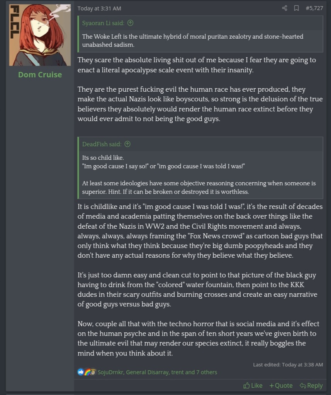This screenshot has width=331, height=395.
Task: Reply to this post
Action: [x=311, y=385]
